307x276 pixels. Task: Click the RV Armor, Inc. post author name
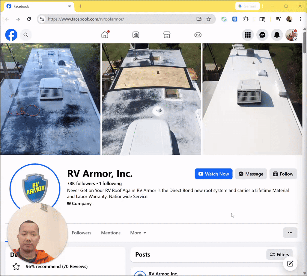coord(163,274)
